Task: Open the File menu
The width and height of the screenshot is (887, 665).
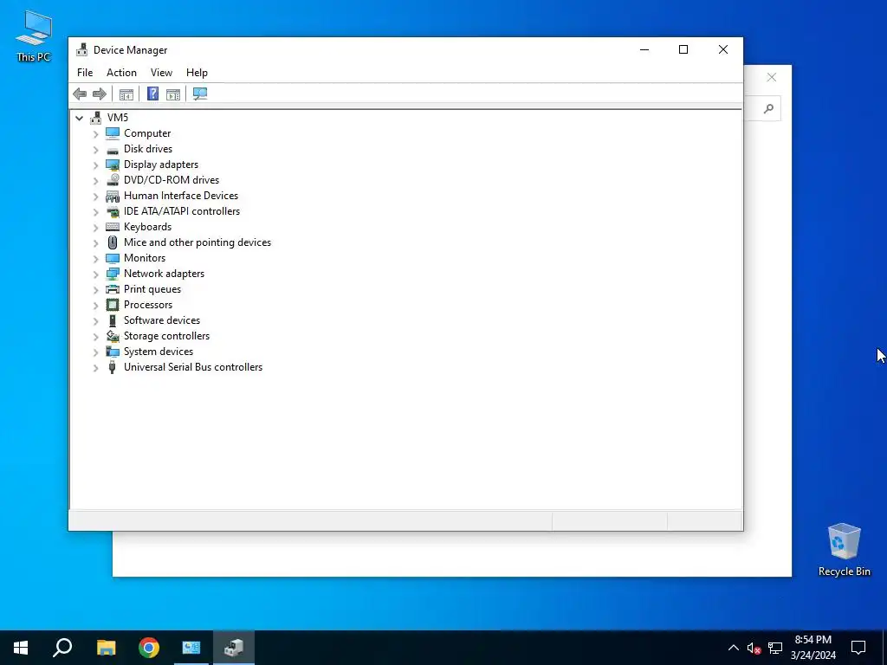Action: pyautogui.click(x=85, y=73)
